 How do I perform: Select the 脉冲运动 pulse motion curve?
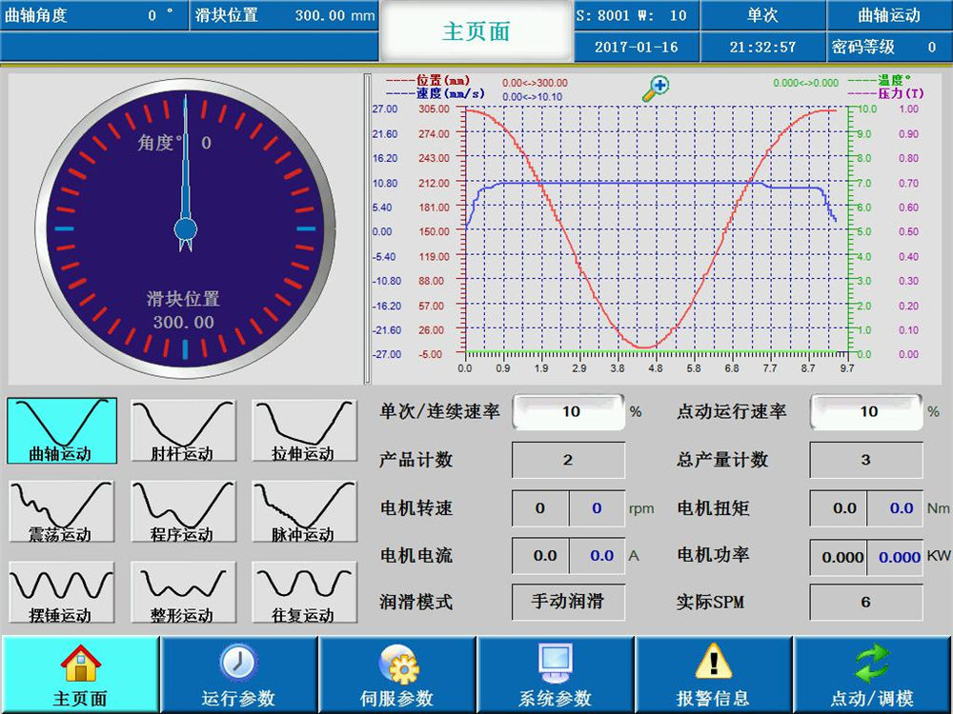[304, 511]
